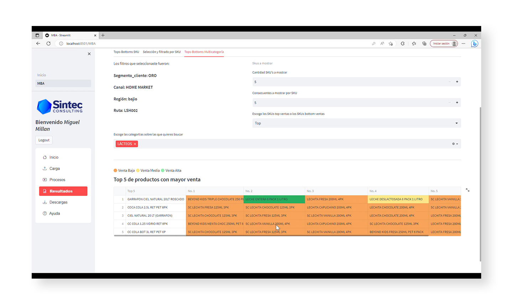
Task: Open the Top/Bottom SKUs dropdown
Action: (357, 123)
